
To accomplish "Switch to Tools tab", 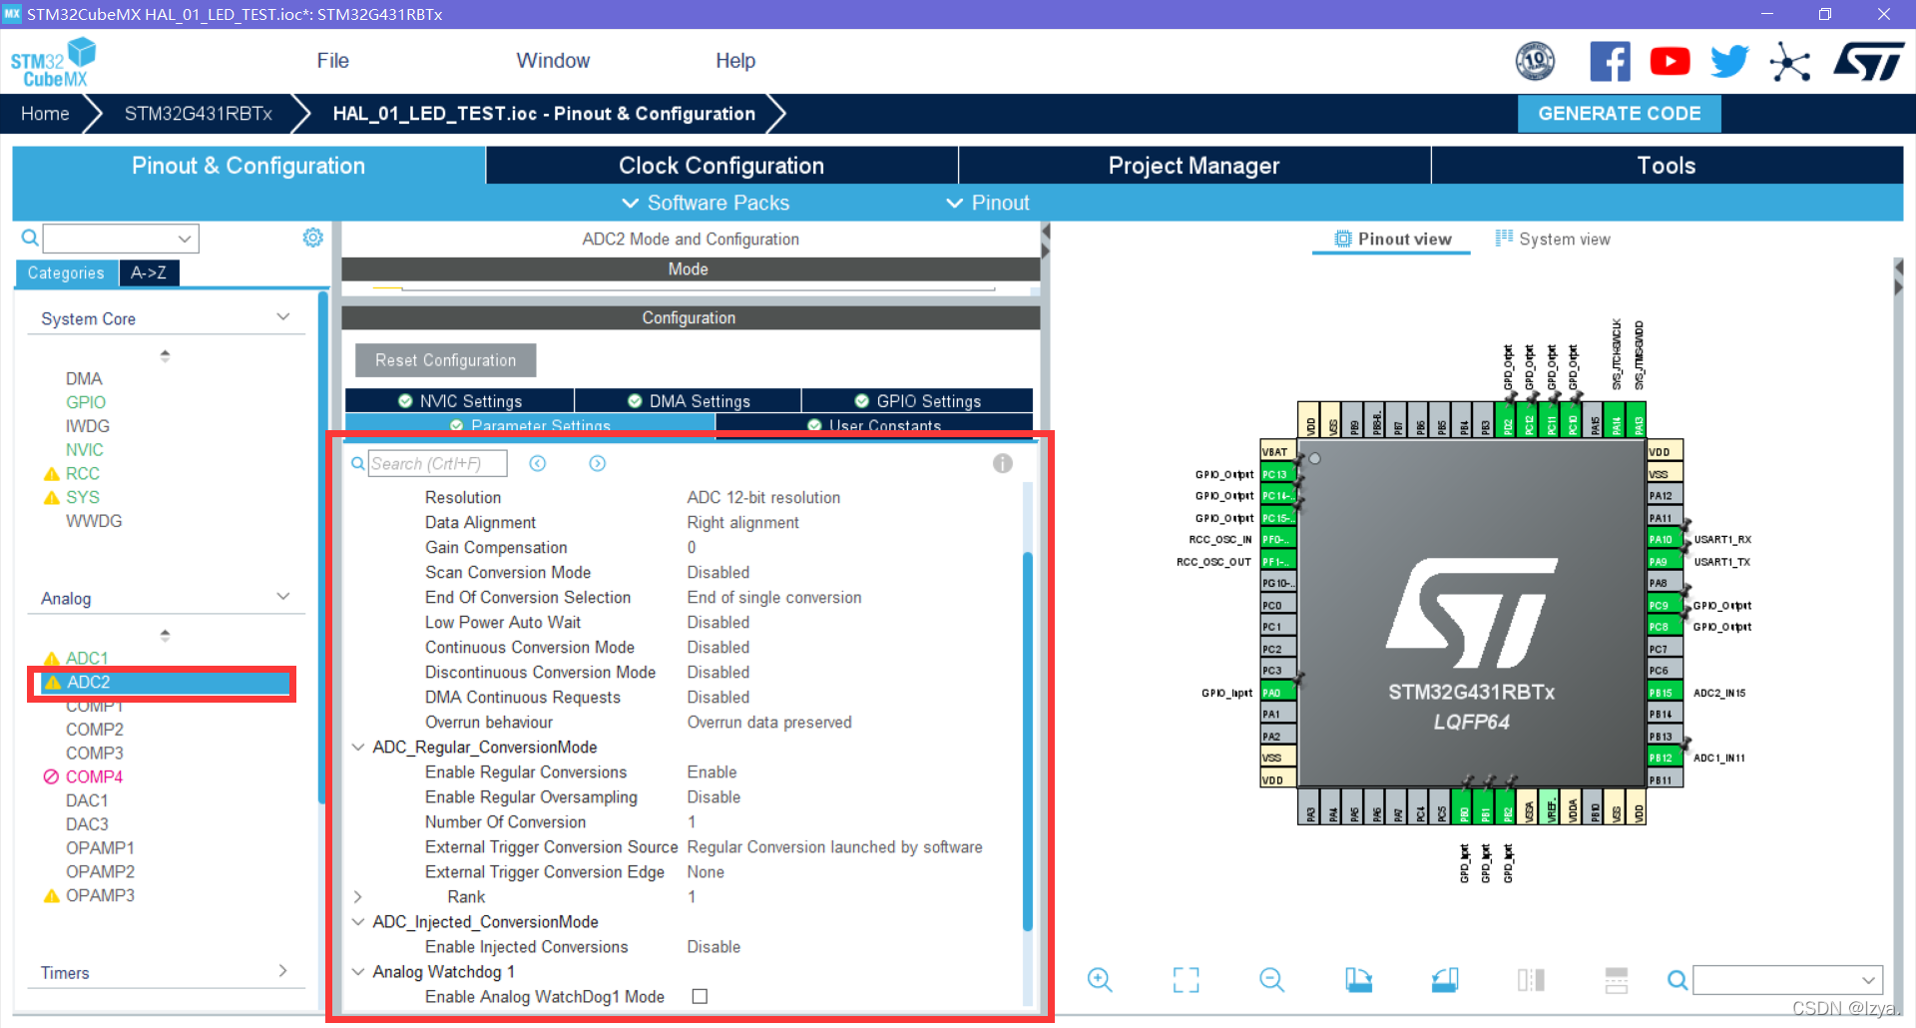I will (1667, 166).
